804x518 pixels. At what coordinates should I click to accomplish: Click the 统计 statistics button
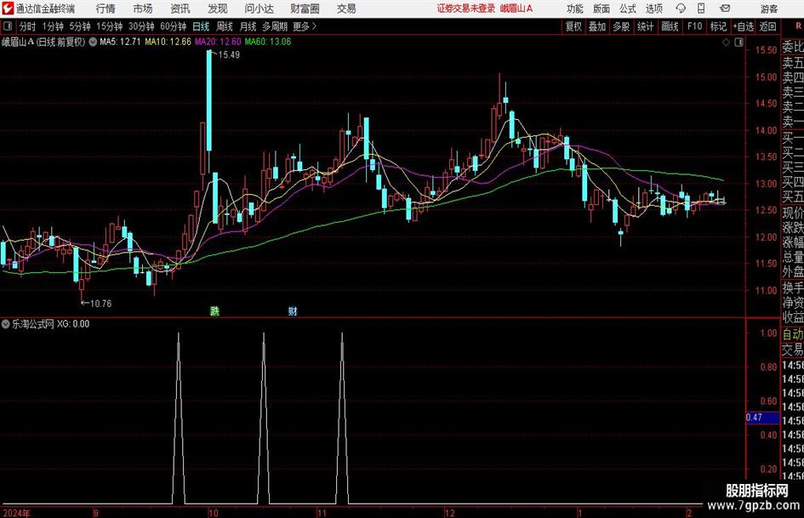(x=645, y=26)
